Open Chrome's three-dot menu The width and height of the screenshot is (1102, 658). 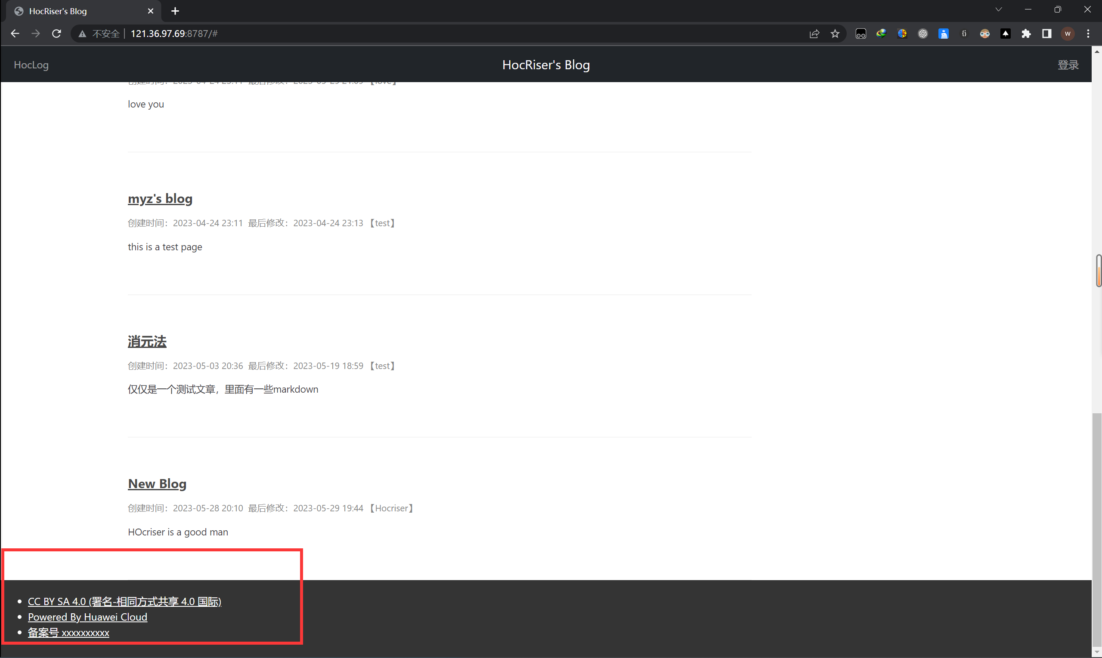[1088, 34]
